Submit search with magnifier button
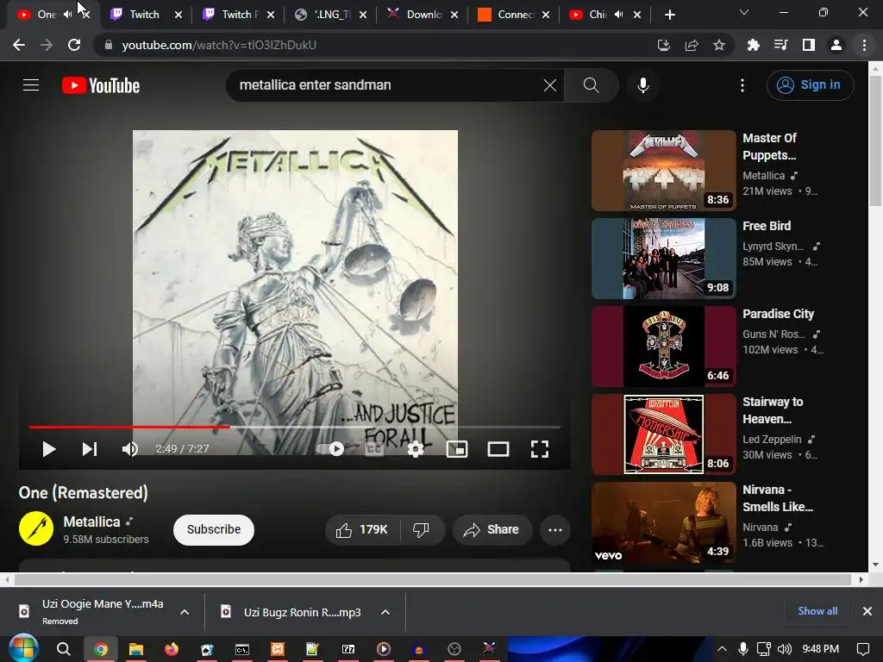Image resolution: width=883 pixels, height=662 pixels. coord(591,85)
